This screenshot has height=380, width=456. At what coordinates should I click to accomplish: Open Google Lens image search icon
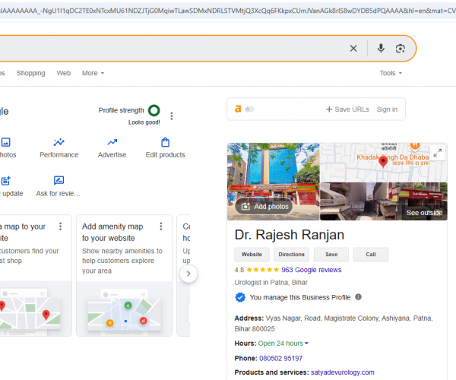[401, 49]
